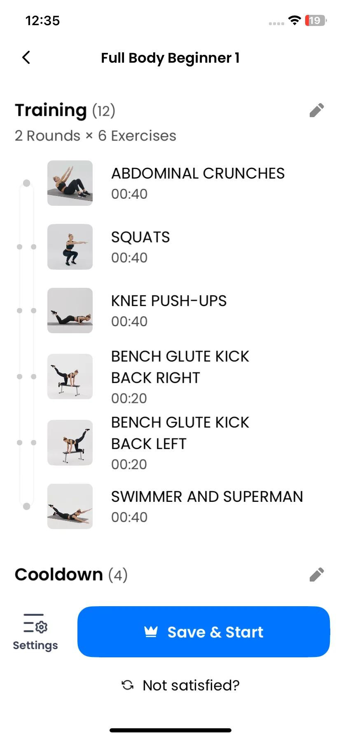Open the Settings sliders icon
The width and height of the screenshot is (341, 739).
[x=35, y=623]
